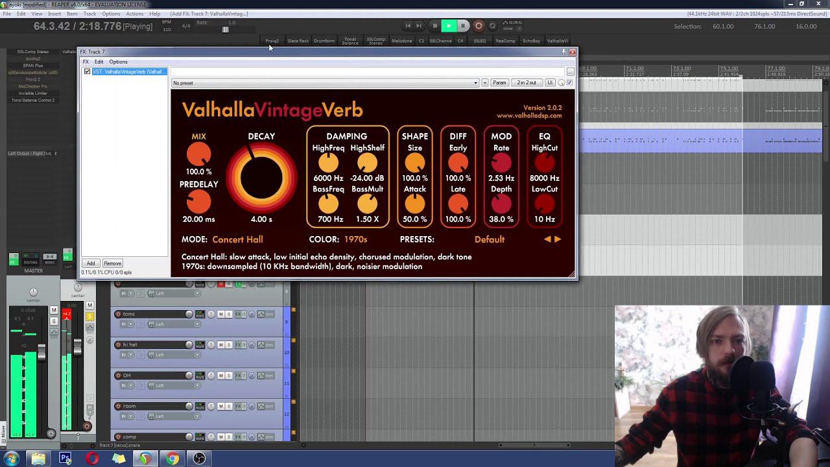Image resolution: width=830 pixels, height=467 pixels.
Task: Click the Slate Rack toolbar button
Action: click(298, 41)
